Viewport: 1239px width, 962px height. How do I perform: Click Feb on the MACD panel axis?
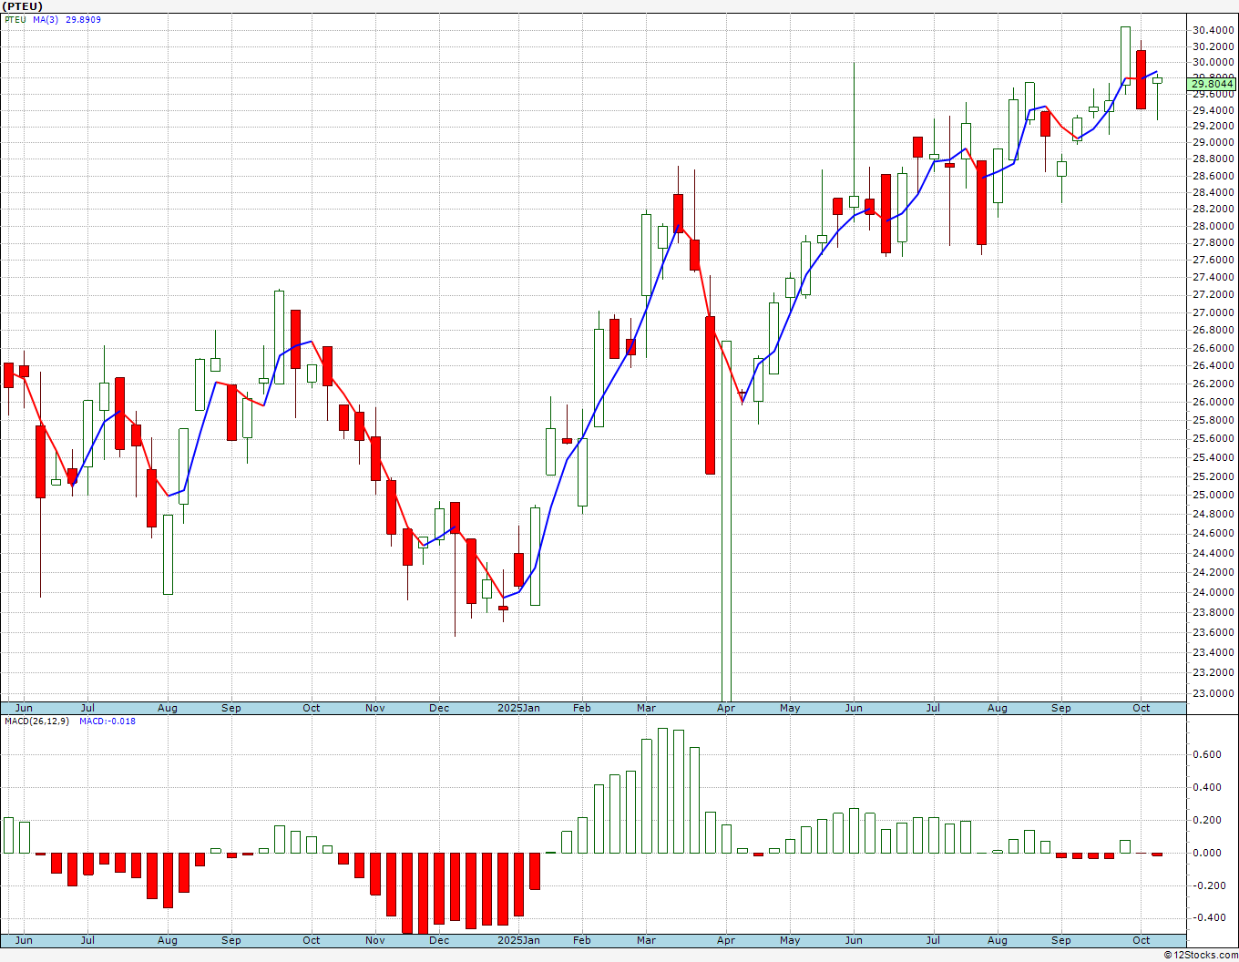581,940
